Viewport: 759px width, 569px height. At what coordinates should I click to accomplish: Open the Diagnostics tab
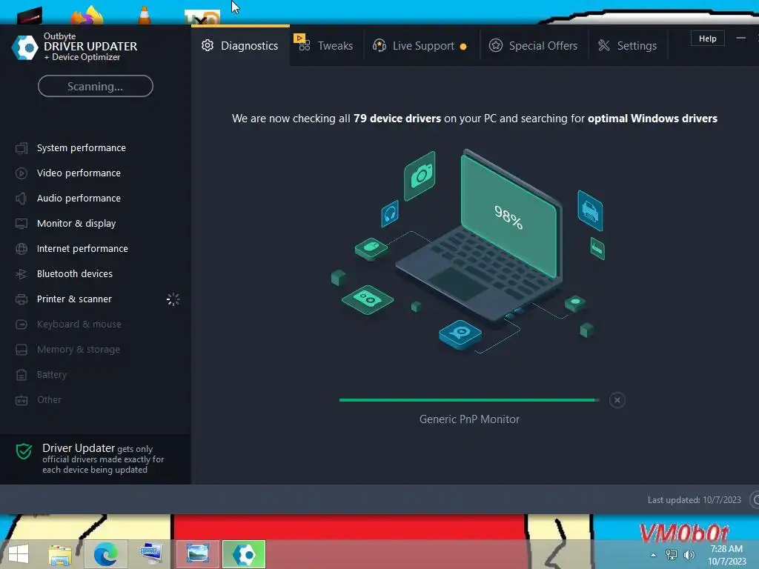(x=241, y=45)
